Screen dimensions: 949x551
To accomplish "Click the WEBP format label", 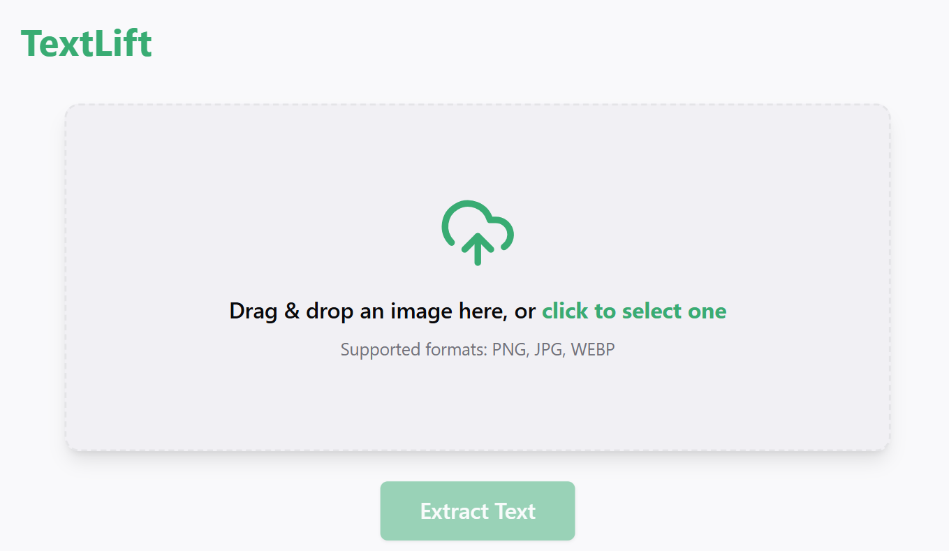I will 593,349.
